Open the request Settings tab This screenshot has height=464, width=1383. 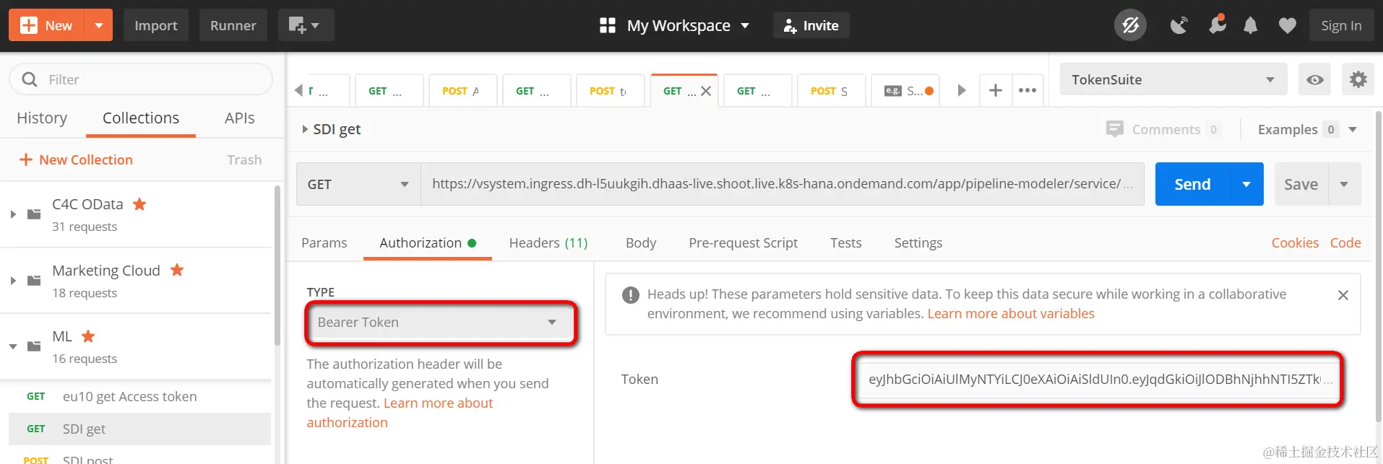click(x=918, y=242)
